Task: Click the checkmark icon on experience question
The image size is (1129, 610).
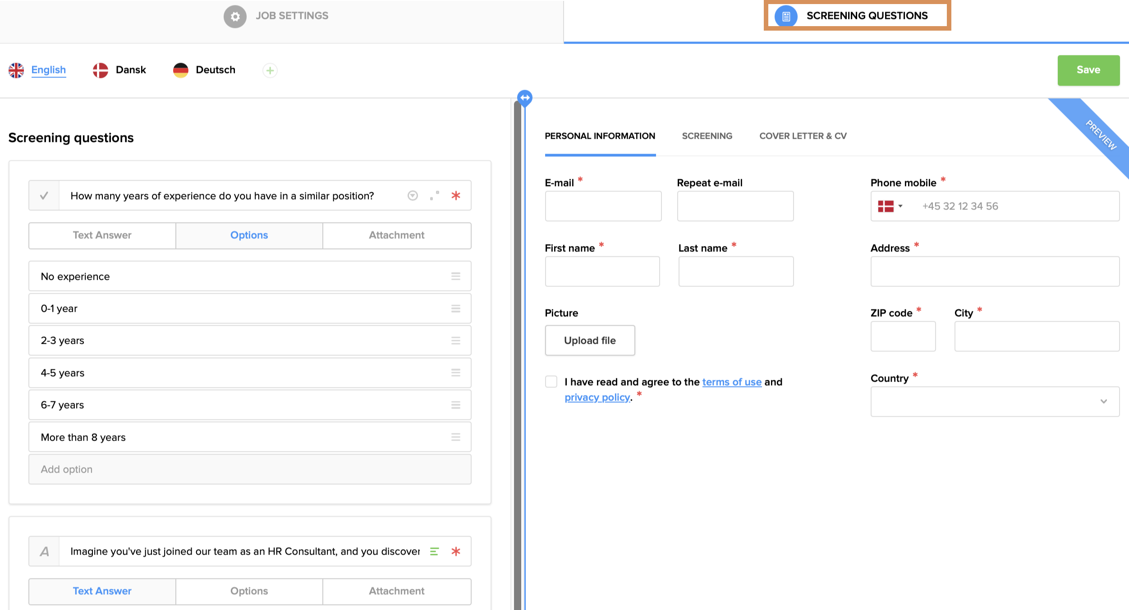Action: point(44,196)
